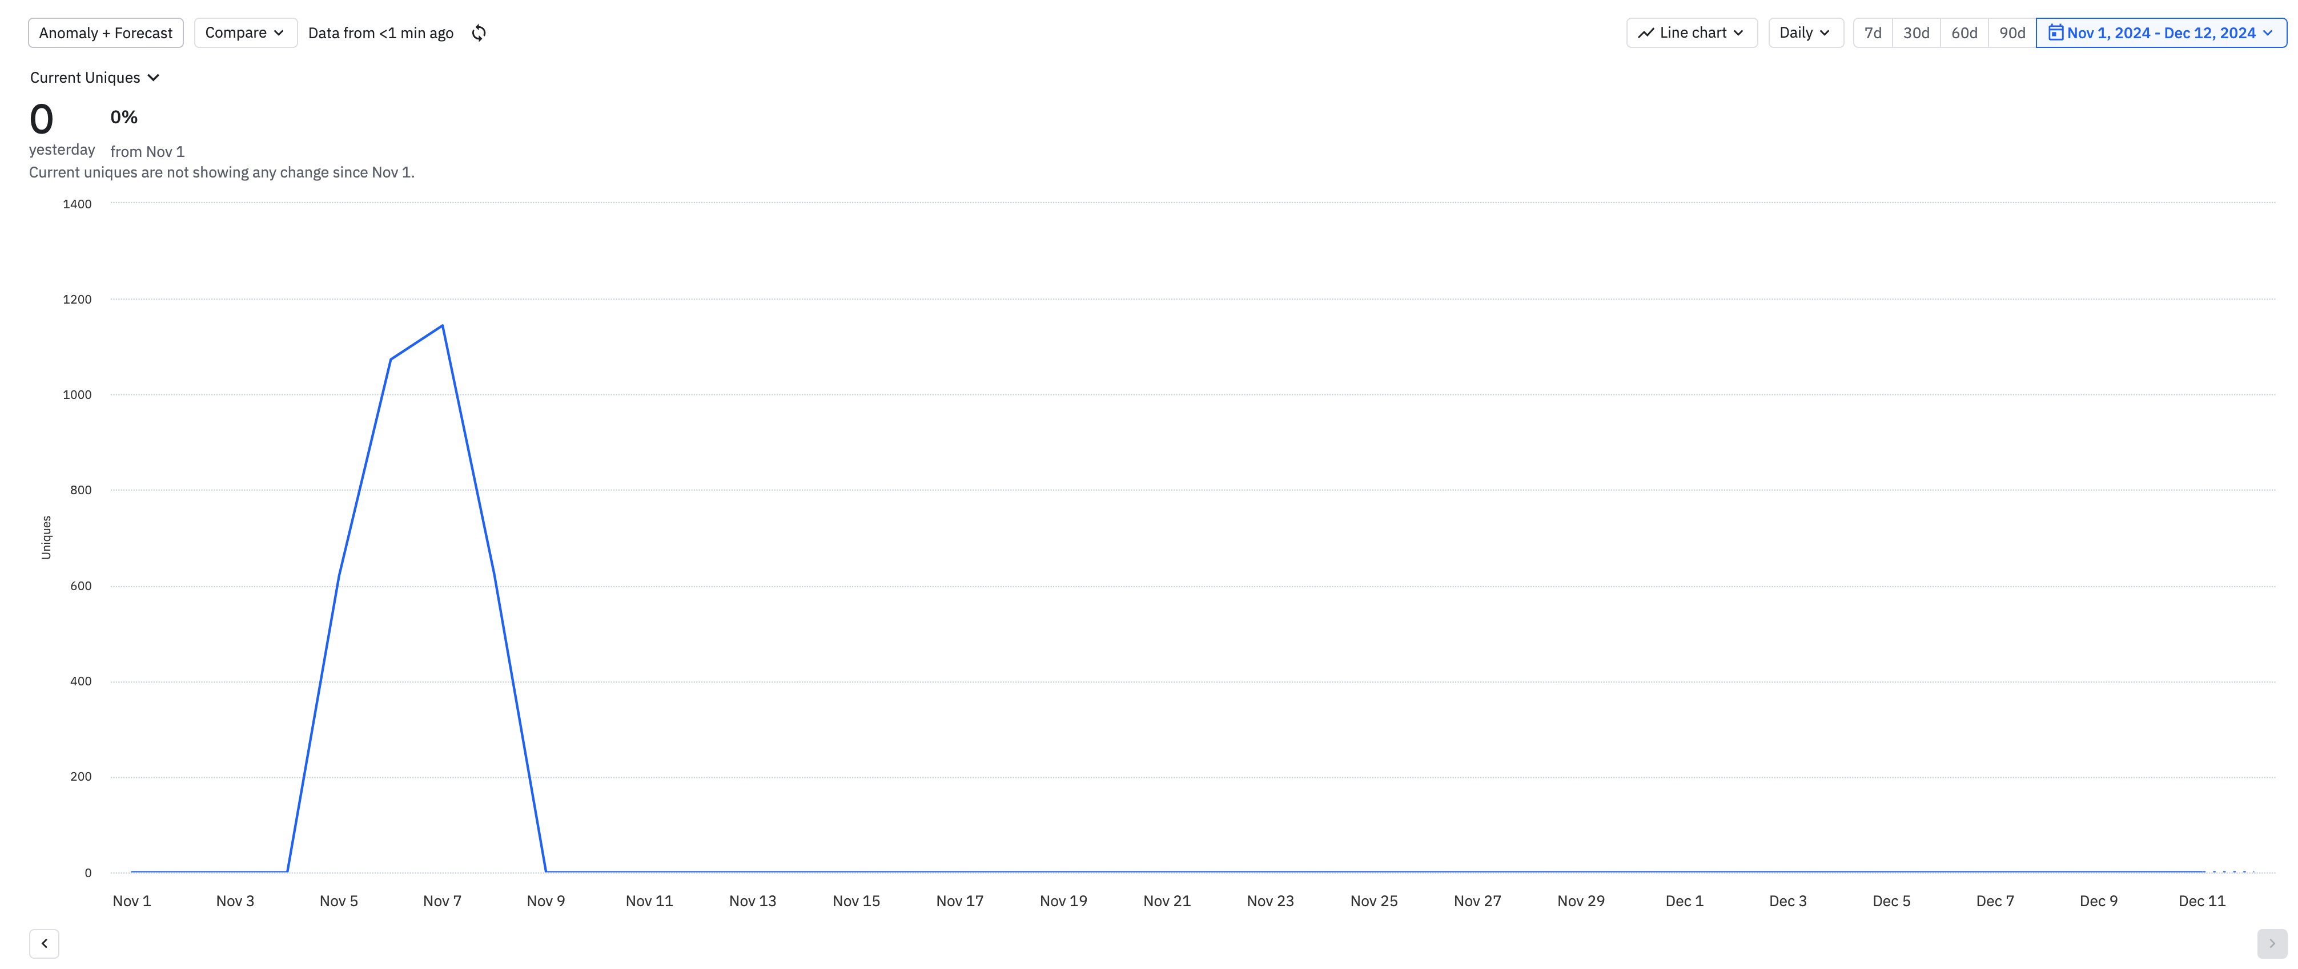
Task: Click the 0% change indicator
Action: pyautogui.click(x=124, y=117)
